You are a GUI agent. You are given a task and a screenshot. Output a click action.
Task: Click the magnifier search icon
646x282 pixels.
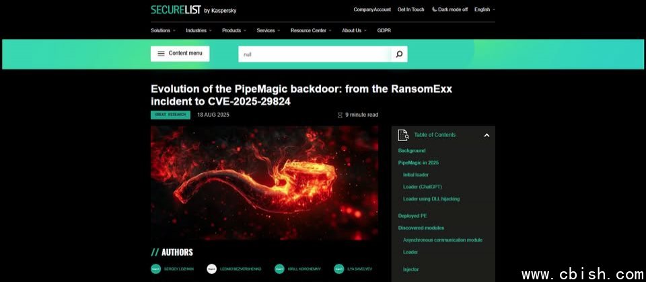pyautogui.click(x=399, y=54)
